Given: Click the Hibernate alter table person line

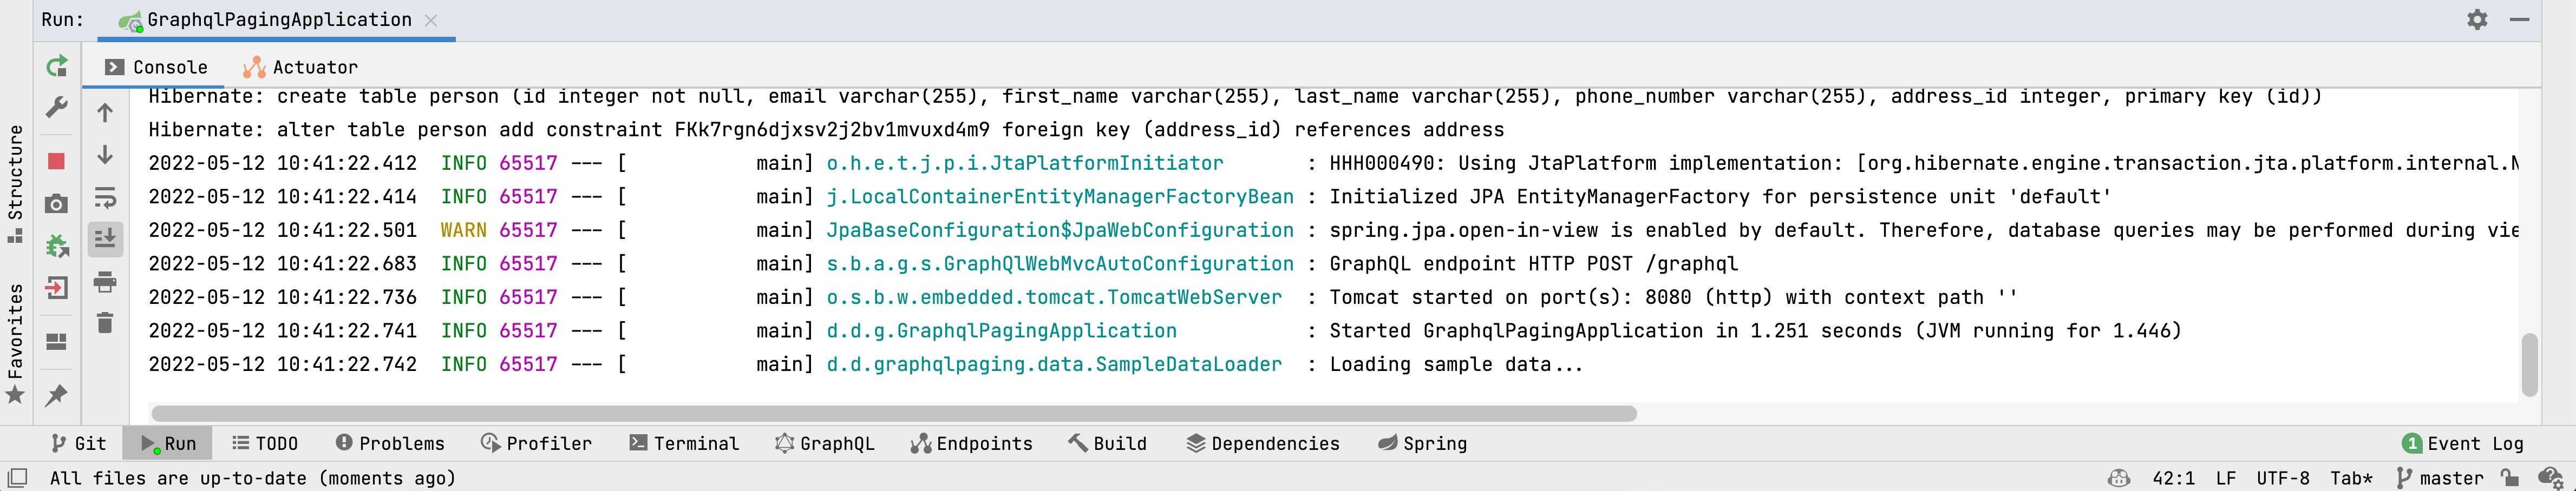Looking at the screenshot, I should [826, 130].
